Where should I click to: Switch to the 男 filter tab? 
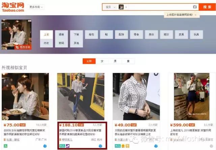tap(115, 61)
